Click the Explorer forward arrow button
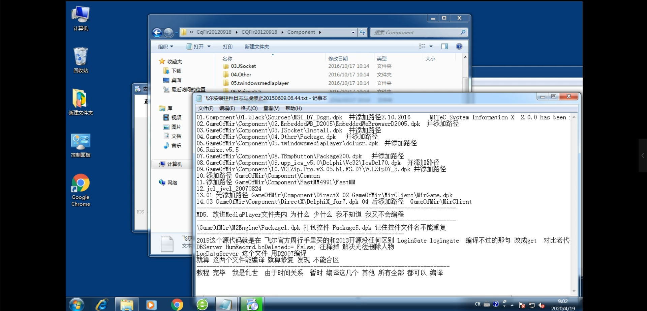The height and width of the screenshot is (311, 647). (x=168, y=32)
